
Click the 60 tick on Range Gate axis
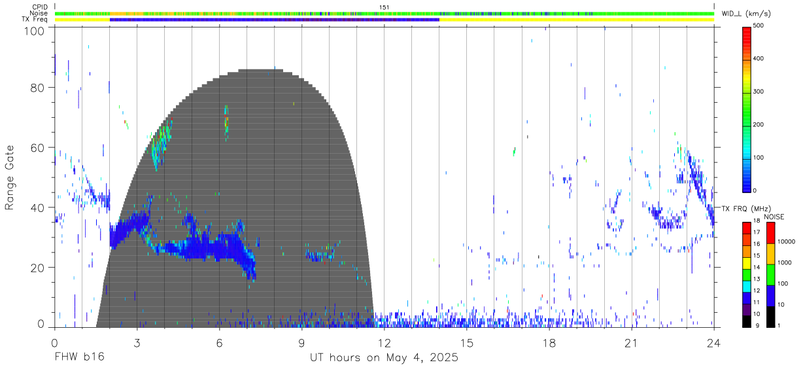point(39,147)
